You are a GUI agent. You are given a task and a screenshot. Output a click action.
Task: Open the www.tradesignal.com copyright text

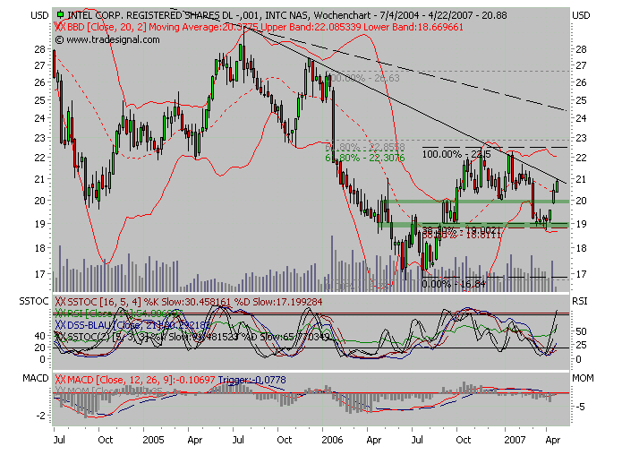pyautogui.click(x=107, y=39)
